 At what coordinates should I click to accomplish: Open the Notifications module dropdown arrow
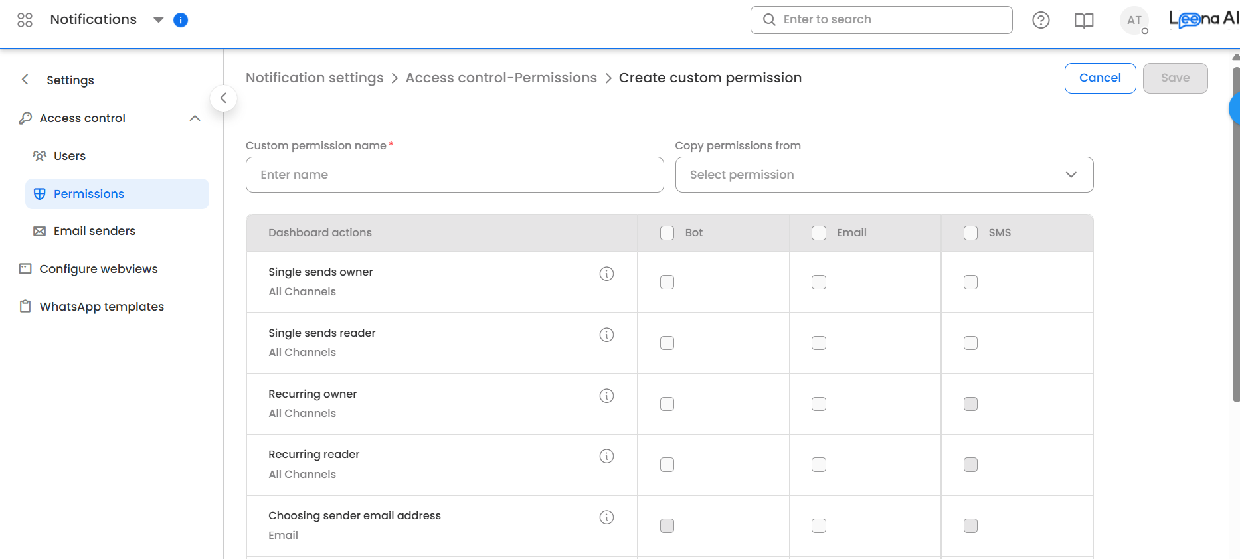pyautogui.click(x=158, y=20)
